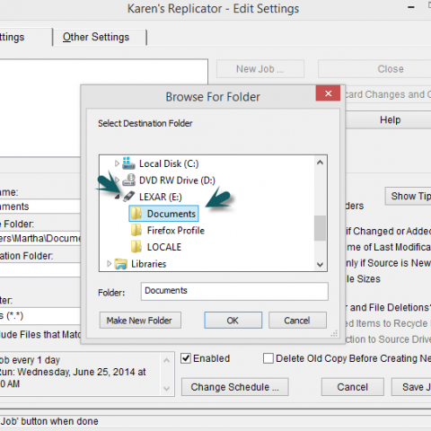Click the Make New Folder button
This screenshot has width=431, height=431.
click(140, 321)
